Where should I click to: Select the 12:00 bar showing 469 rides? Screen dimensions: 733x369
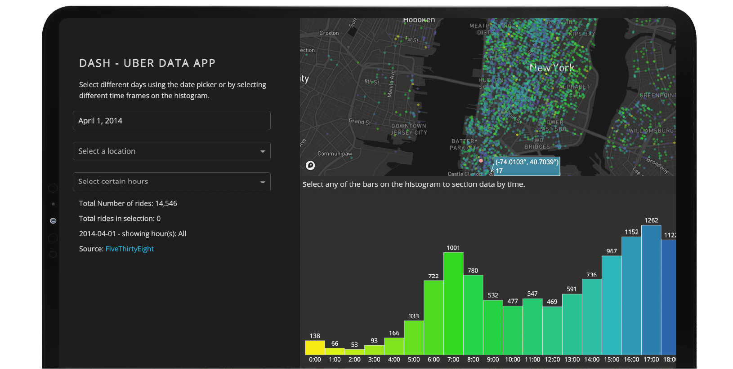coord(552,330)
